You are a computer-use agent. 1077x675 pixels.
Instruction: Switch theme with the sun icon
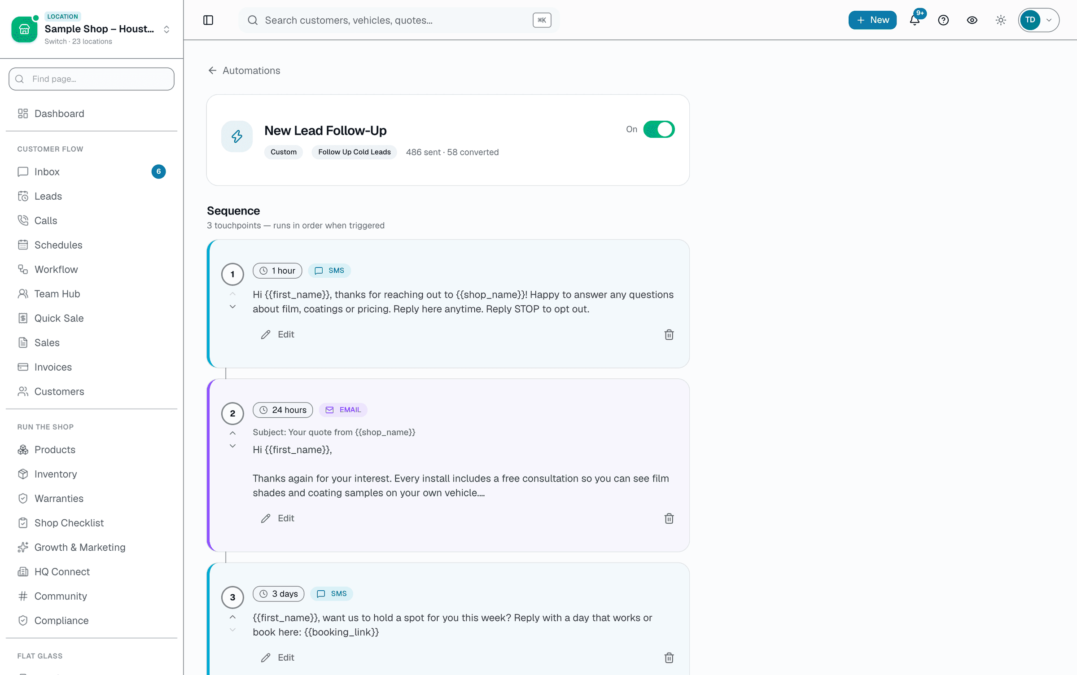(1001, 20)
